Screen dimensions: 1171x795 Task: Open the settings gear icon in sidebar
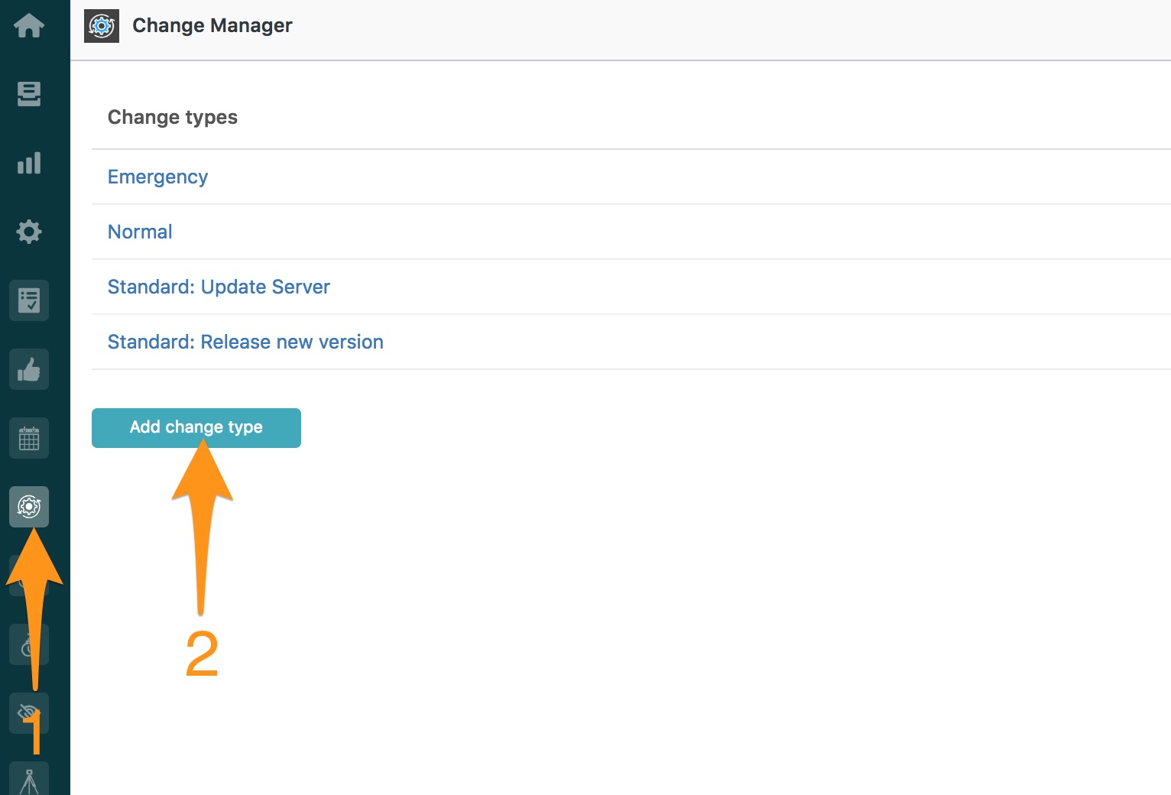pos(29,231)
